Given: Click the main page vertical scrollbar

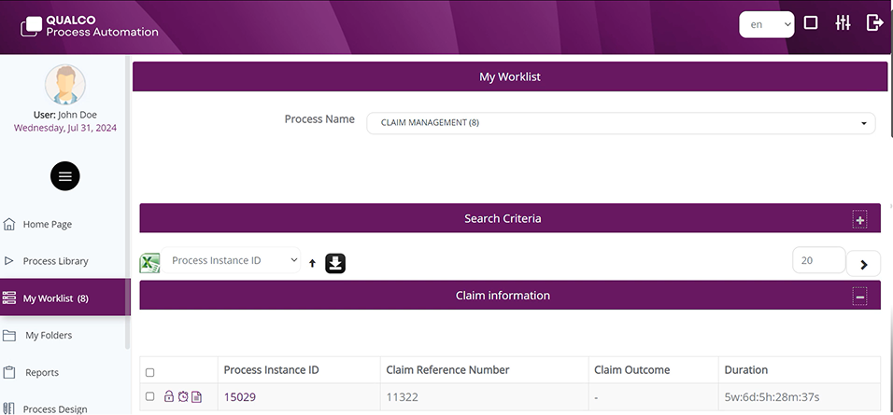Looking at the screenshot, I should pos(890,97).
